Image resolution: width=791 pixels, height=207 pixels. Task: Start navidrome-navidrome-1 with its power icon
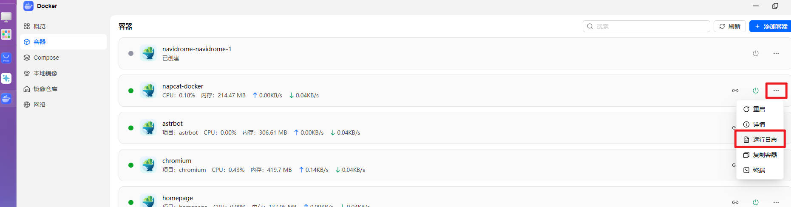pos(755,53)
